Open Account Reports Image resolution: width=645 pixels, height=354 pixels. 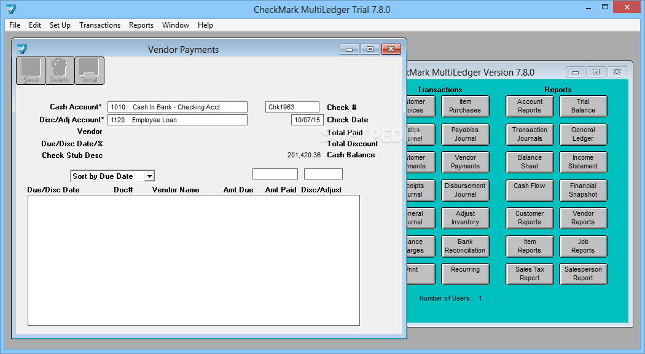click(x=530, y=106)
